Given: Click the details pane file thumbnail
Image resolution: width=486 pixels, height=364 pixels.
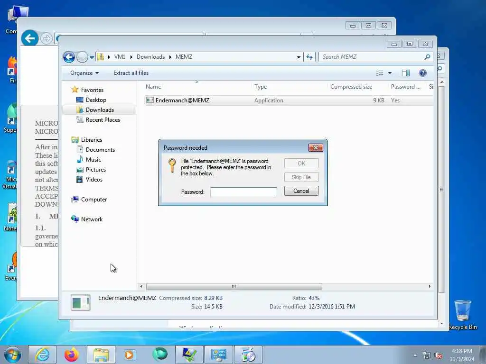Looking at the screenshot, I should pyautogui.click(x=80, y=302).
